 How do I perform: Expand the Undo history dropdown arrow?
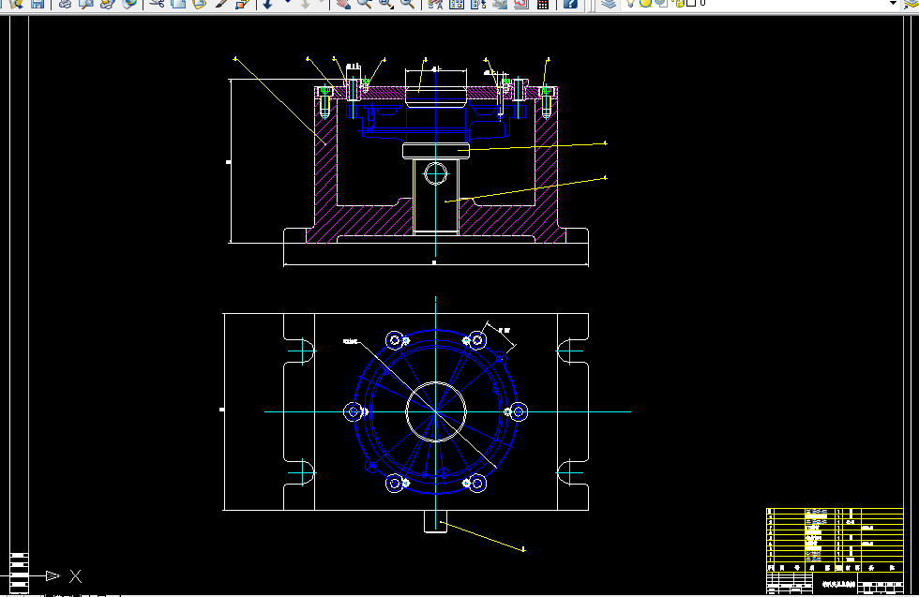(287, 3)
